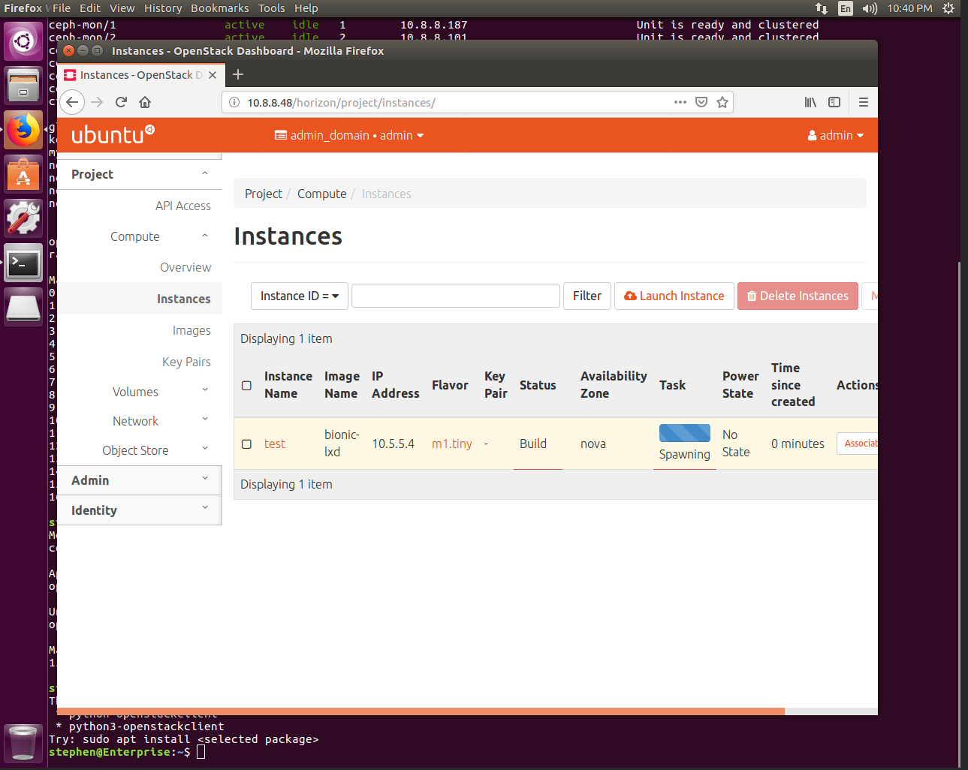Viewport: 968px width, 770px height.
Task: Open Key Pairs in sidebar
Action: click(x=186, y=362)
